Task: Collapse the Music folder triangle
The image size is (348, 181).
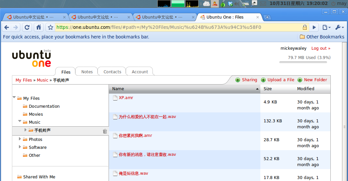Action: [20, 121]
